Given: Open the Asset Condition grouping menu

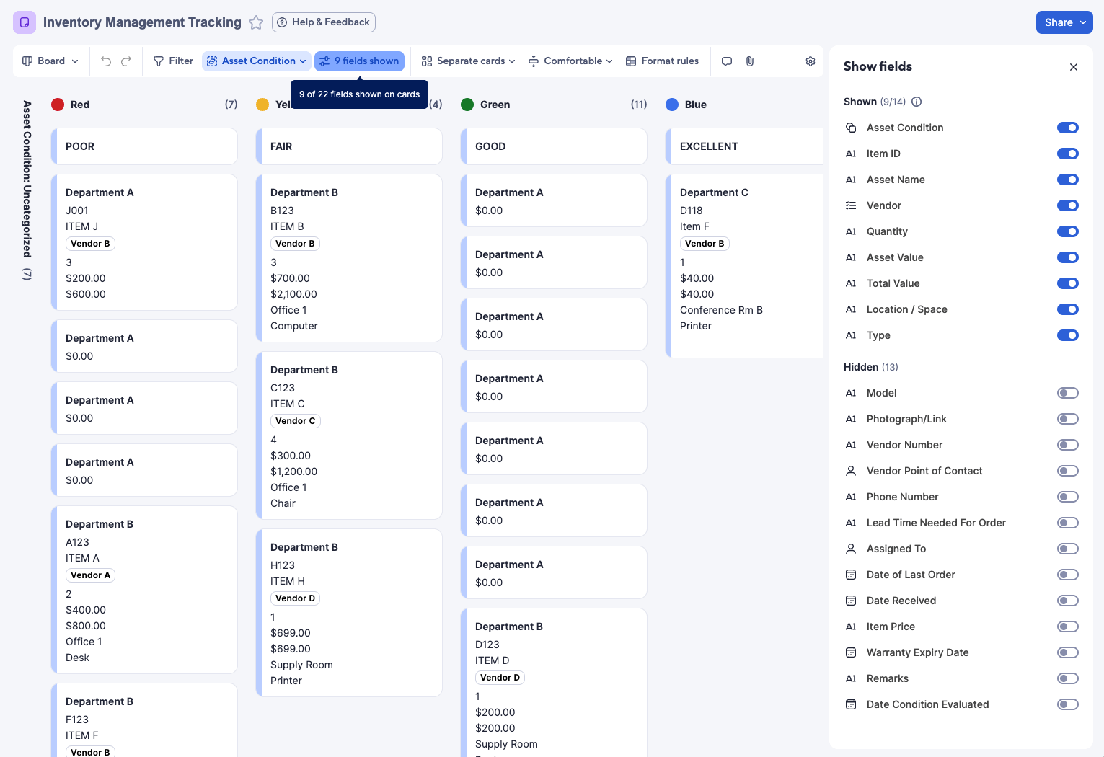Looking at the screenshot, I should [256, 61].
